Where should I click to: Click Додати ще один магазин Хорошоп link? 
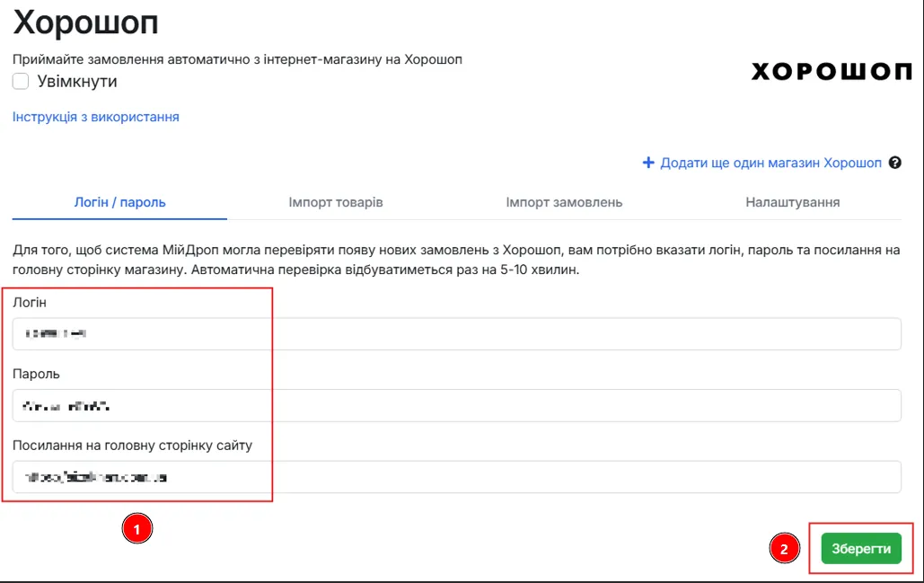tap(770, 163)
